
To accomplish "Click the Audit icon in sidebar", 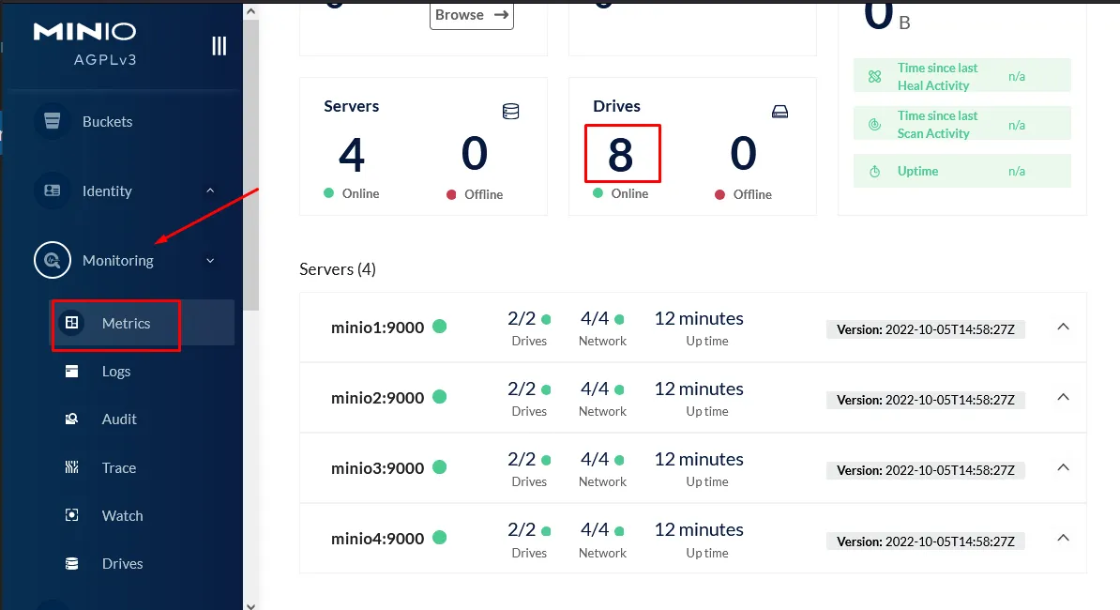I will tap(71, 419).
